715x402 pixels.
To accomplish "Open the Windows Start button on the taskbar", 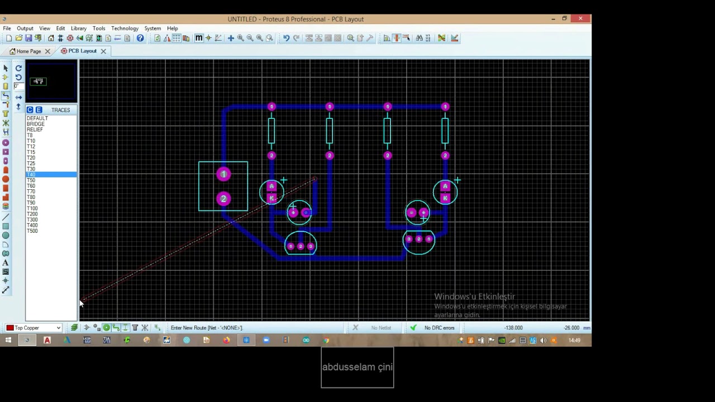I will click(x=8, y=340).
